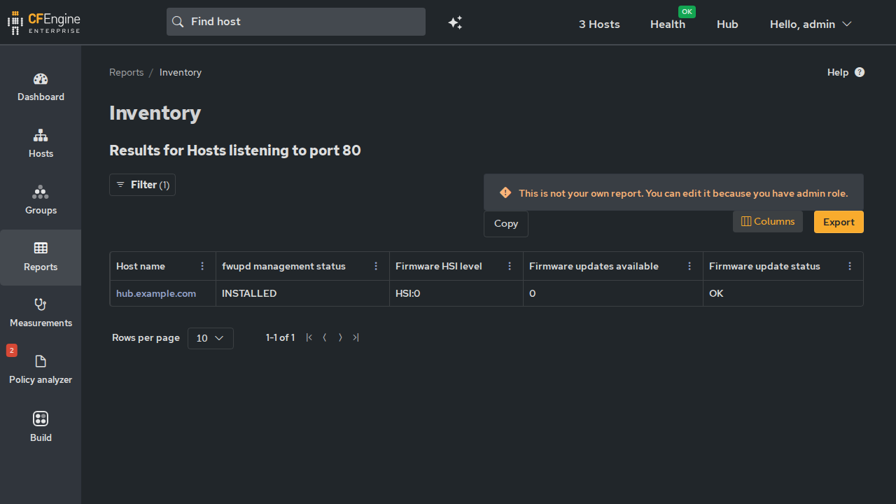This screenshot has width=896, height=504.
Task: Open the Groups sidebar item
Action: (41, 201)
